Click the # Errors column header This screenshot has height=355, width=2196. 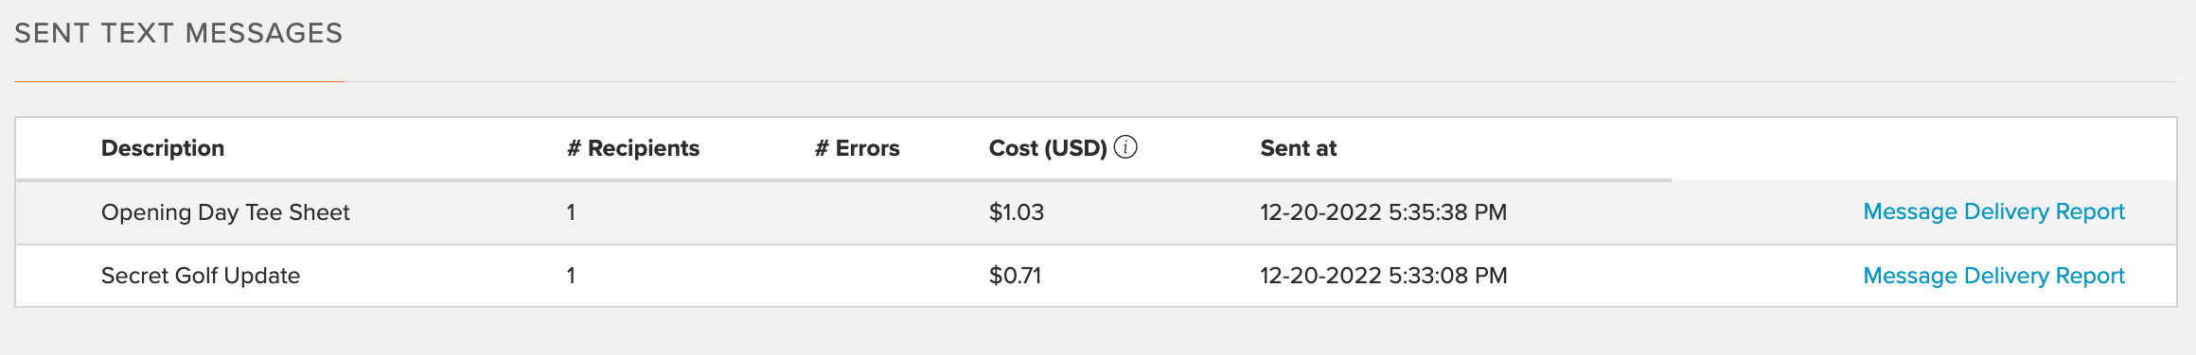click(858, 148)
